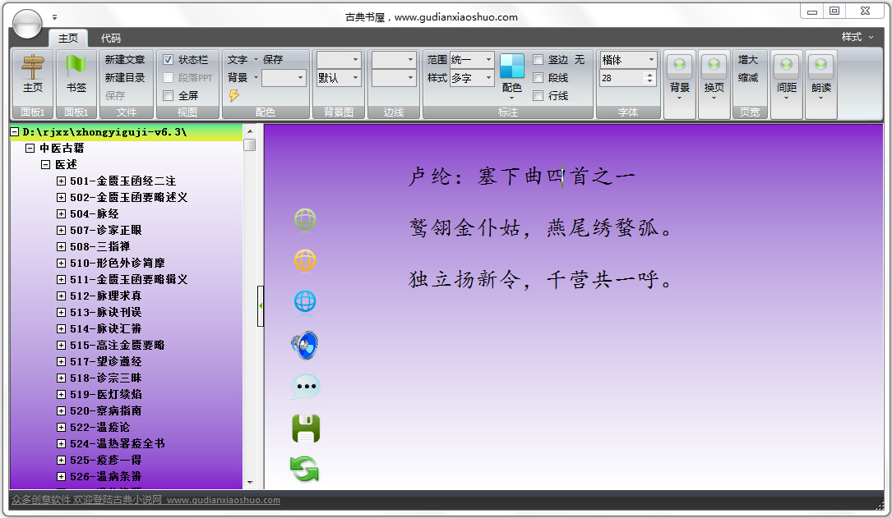Click the 间距 green light button
Viewport: 892px width, 518px height.
(x=786, y=65)
